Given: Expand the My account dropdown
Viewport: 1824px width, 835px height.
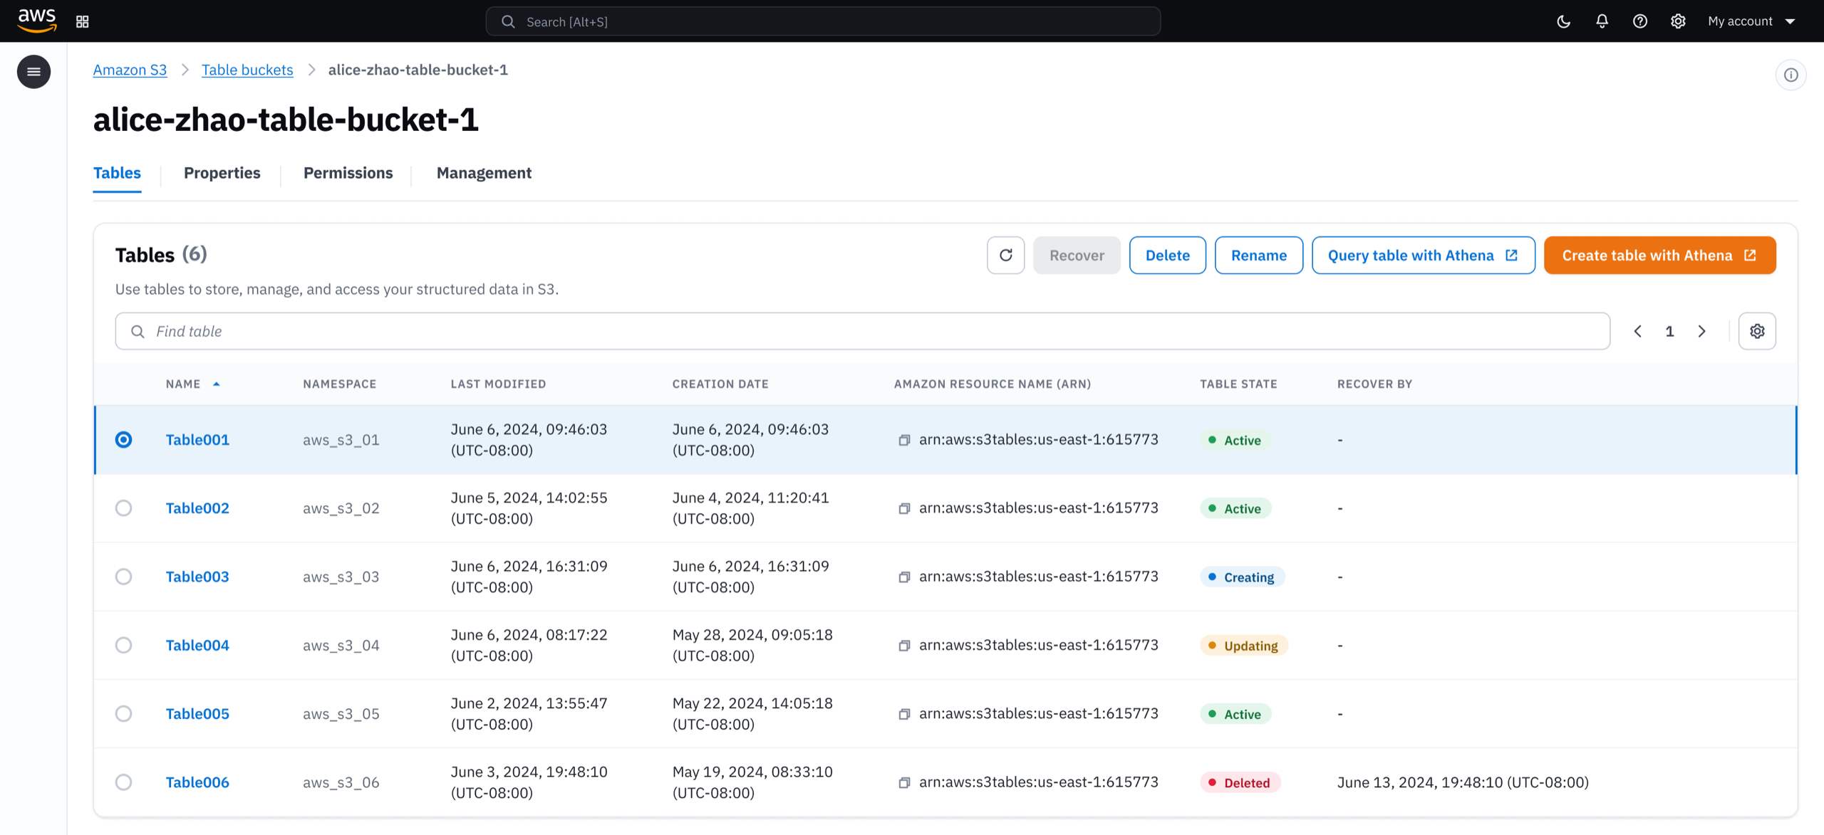Looking at the screenshot, I should coord(1751,21).
